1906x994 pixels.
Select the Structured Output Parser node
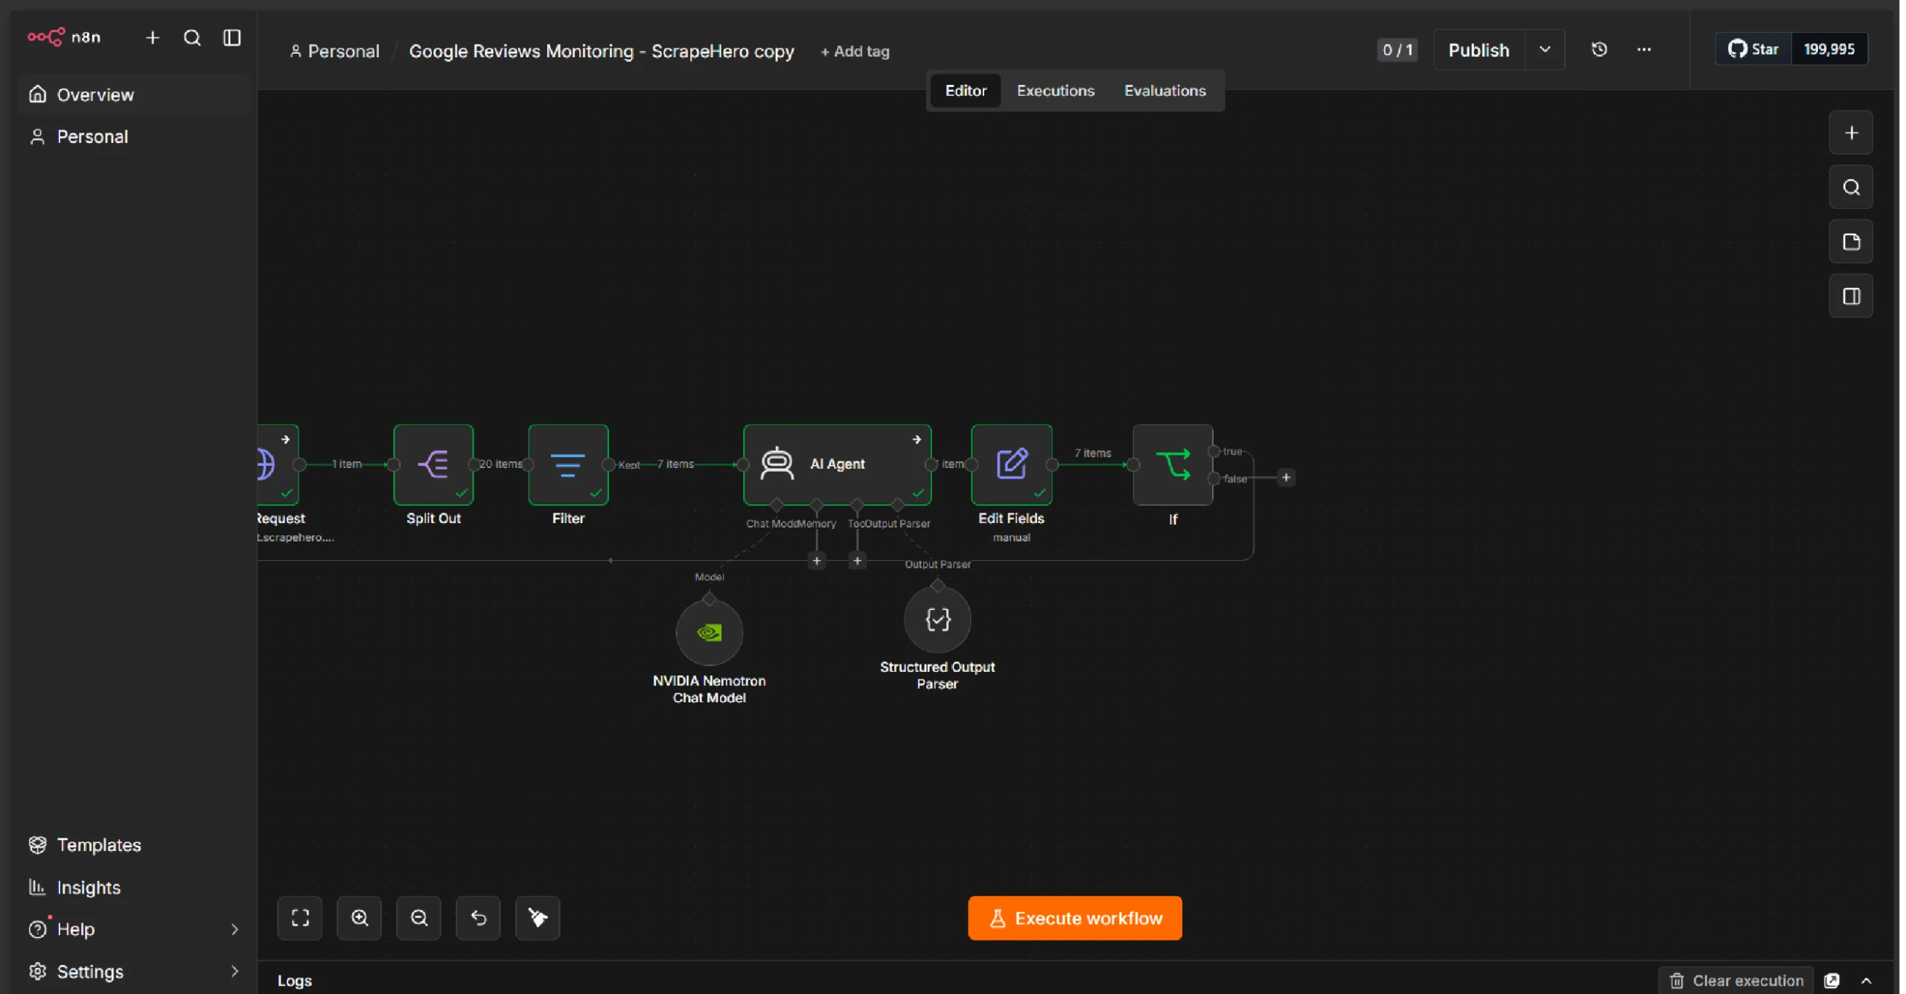point(937,619)
